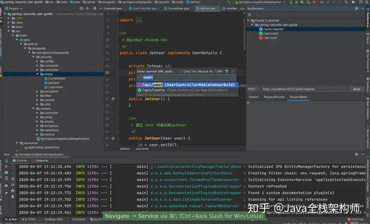
Task: Open RestServices panel gear settings
Action: click(x=356, y=9)
